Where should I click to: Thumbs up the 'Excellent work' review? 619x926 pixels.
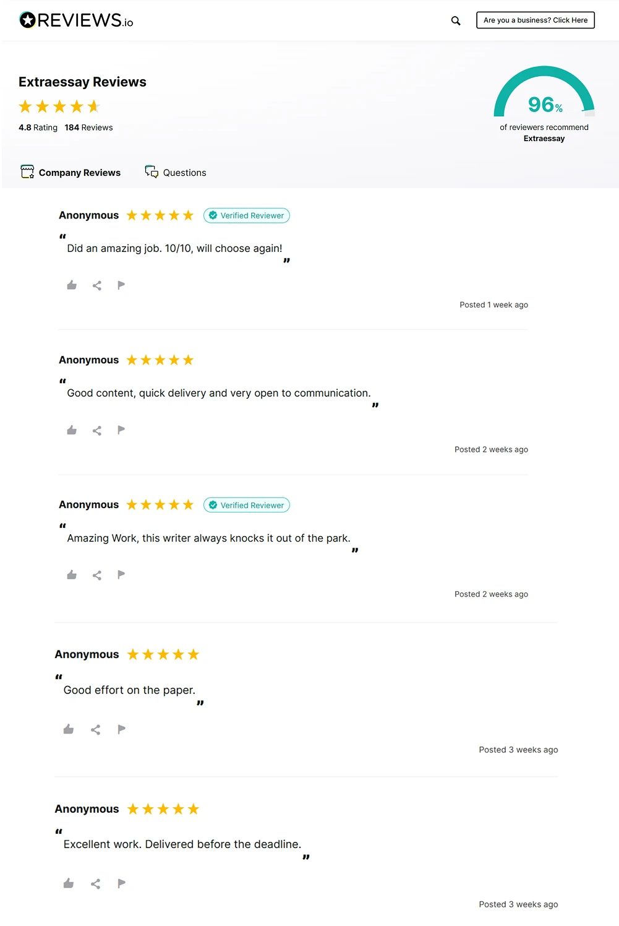tap(69, 883)
